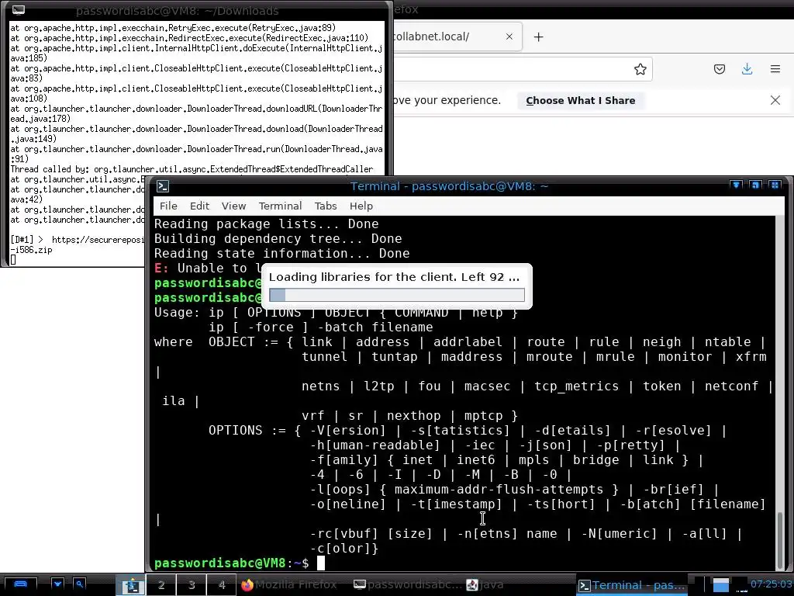
Task: Click the '-c[olor]}' text in terminal
Action: point(343,549)
